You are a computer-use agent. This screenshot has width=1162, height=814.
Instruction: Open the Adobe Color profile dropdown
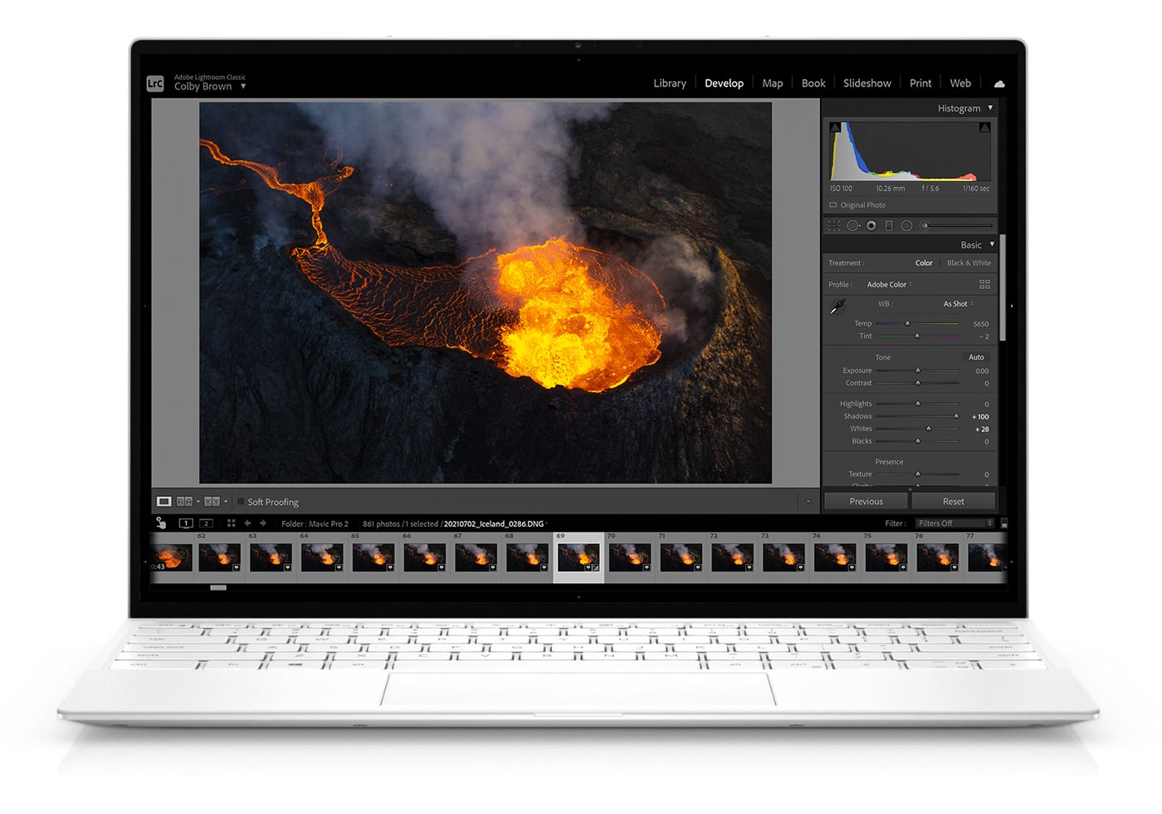click(890, 284)
